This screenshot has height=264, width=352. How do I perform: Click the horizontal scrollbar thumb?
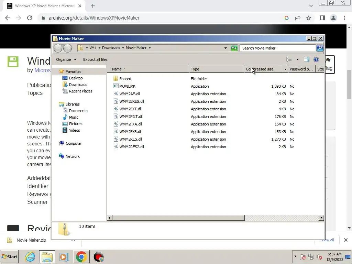(178, 218)
